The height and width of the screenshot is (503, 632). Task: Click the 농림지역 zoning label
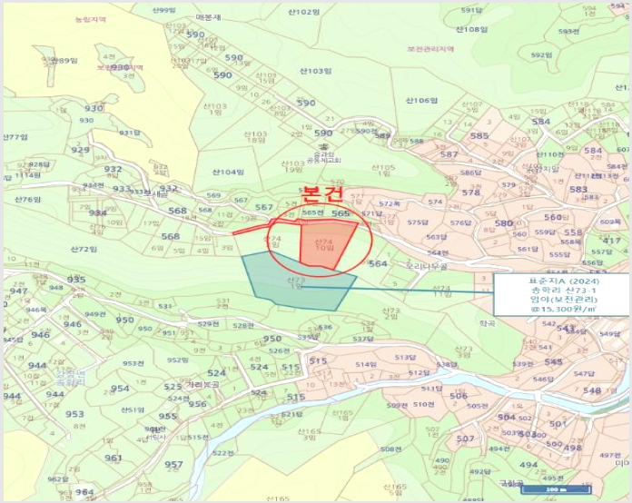click(91, 19)
